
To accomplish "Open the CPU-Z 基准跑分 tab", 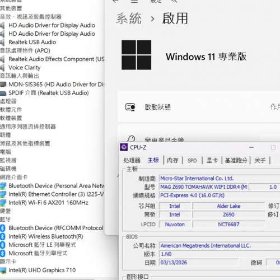I will [x=236, y=160].
